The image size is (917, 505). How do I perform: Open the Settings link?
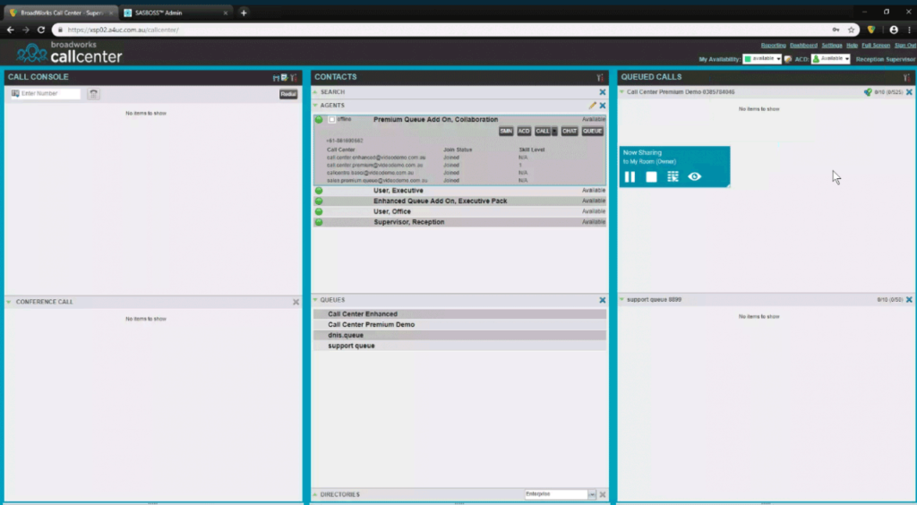[x=832, y=46]
